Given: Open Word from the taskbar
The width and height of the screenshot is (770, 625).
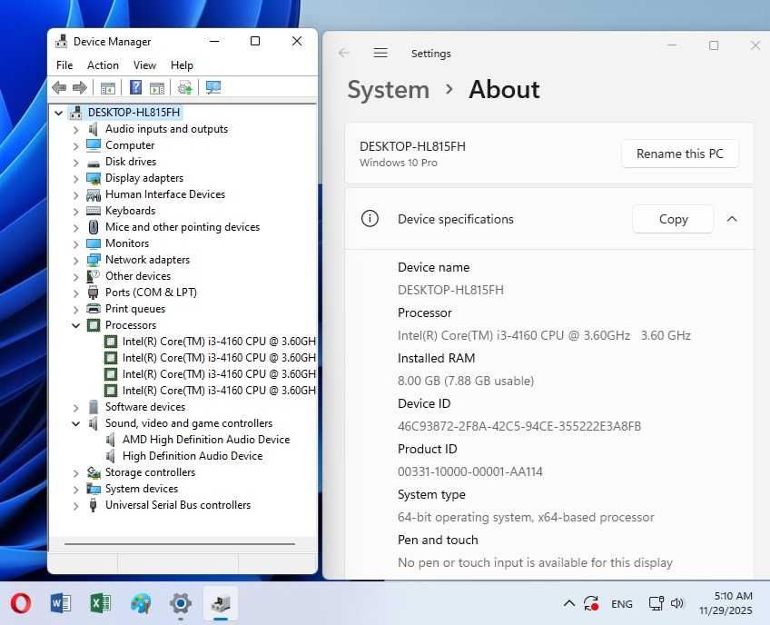Looking at the screenshot, I should tap(61, 603).
